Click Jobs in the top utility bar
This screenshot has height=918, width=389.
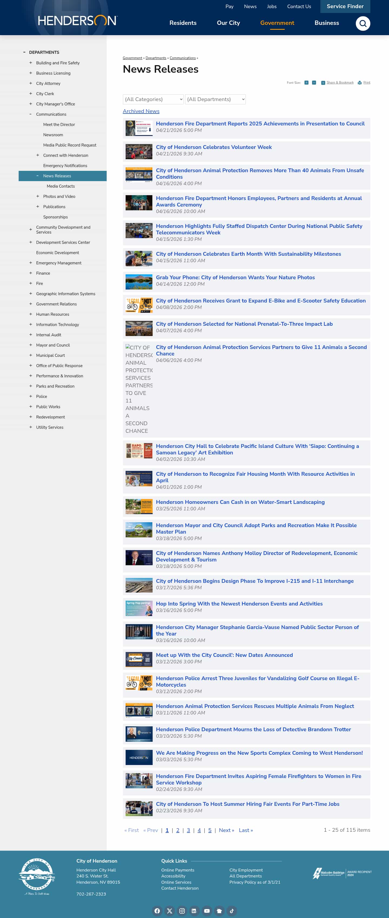(272, 6)
